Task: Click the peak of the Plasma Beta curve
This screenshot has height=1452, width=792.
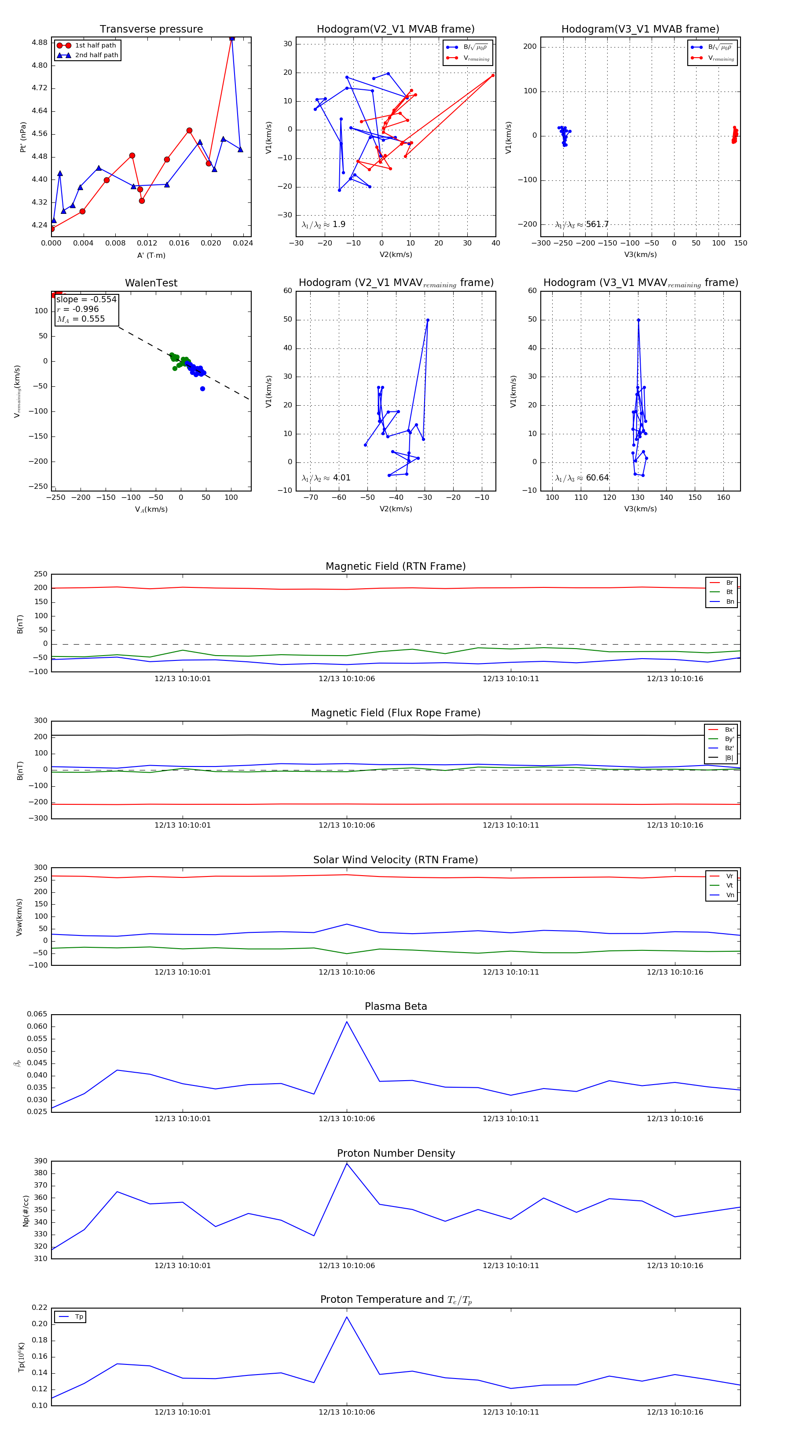Action: coord(347,1022)
